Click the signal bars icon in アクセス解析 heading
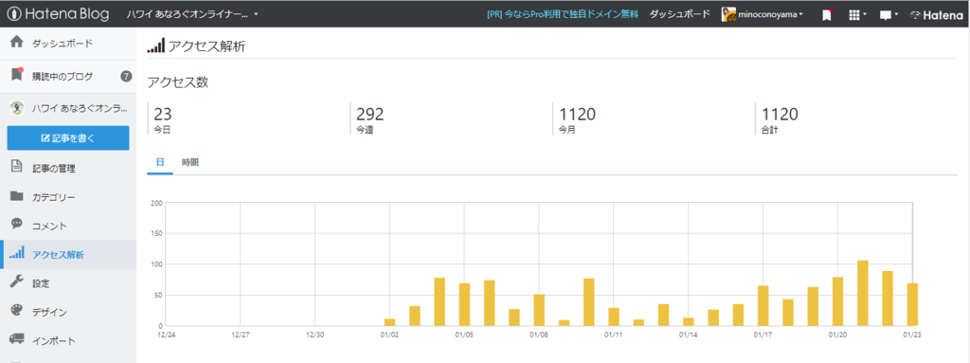 pyautogui.click(x=156, y=45)
